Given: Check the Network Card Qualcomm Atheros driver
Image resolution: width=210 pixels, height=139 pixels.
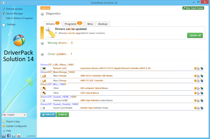Looking at the screenshot, I should click(x=42, y=69).
